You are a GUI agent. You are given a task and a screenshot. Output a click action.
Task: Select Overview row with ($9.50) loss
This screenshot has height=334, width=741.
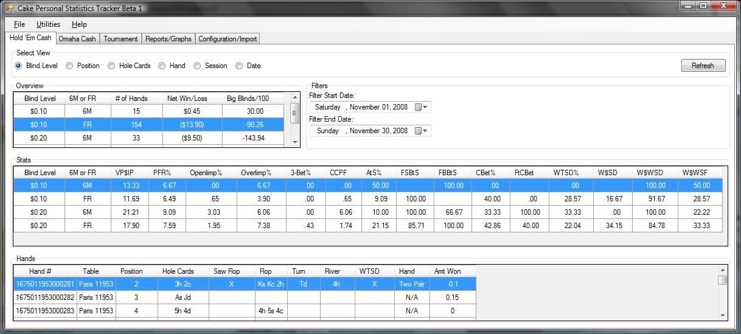(x=149, y=138)
